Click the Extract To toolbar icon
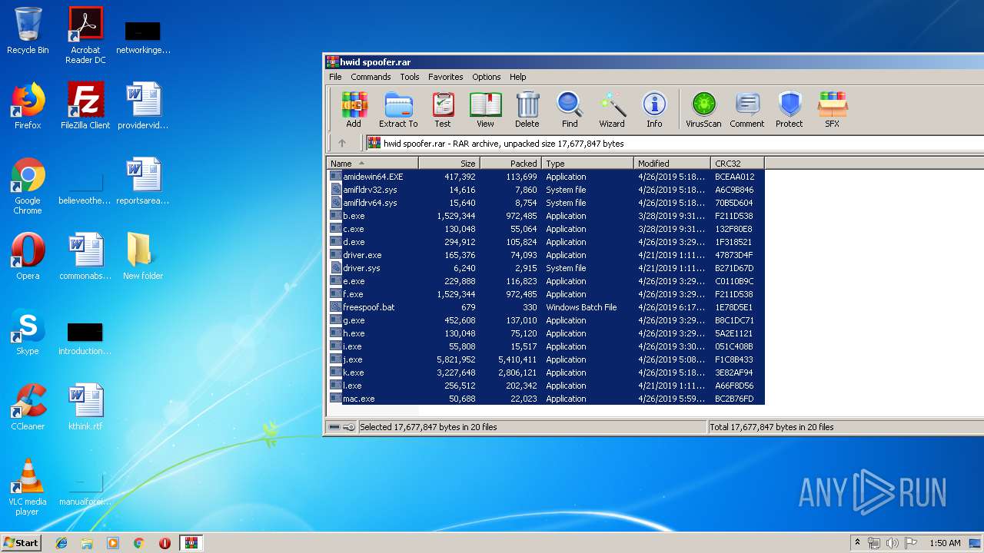The width and height of the screenshot is (984, 553). [x=398, y=109]
